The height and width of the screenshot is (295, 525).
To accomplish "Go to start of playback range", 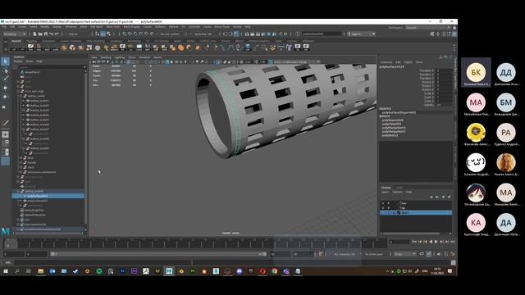I will pos(414,242).
